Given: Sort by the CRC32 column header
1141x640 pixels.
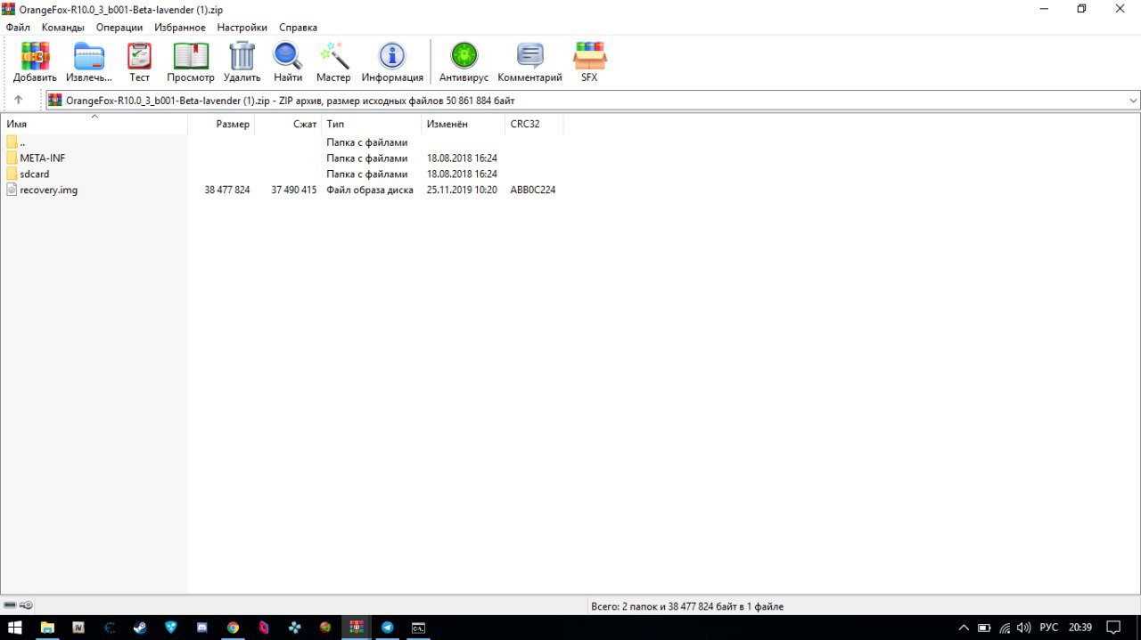Looking at the screenshot, I should 534,124.
